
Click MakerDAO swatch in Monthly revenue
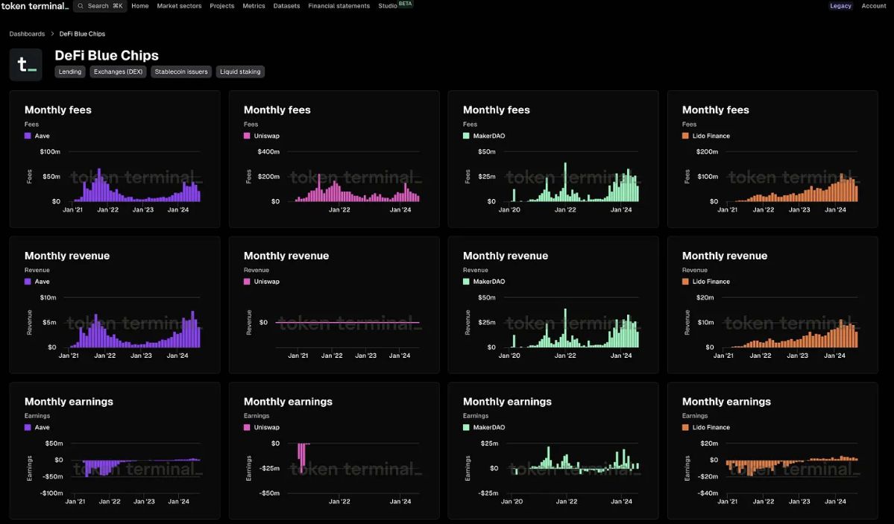[x=466, y=282]
